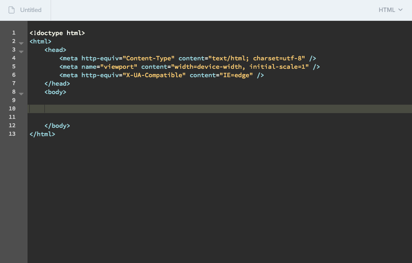Click the Content-Type attribute value

pos(149,58)
